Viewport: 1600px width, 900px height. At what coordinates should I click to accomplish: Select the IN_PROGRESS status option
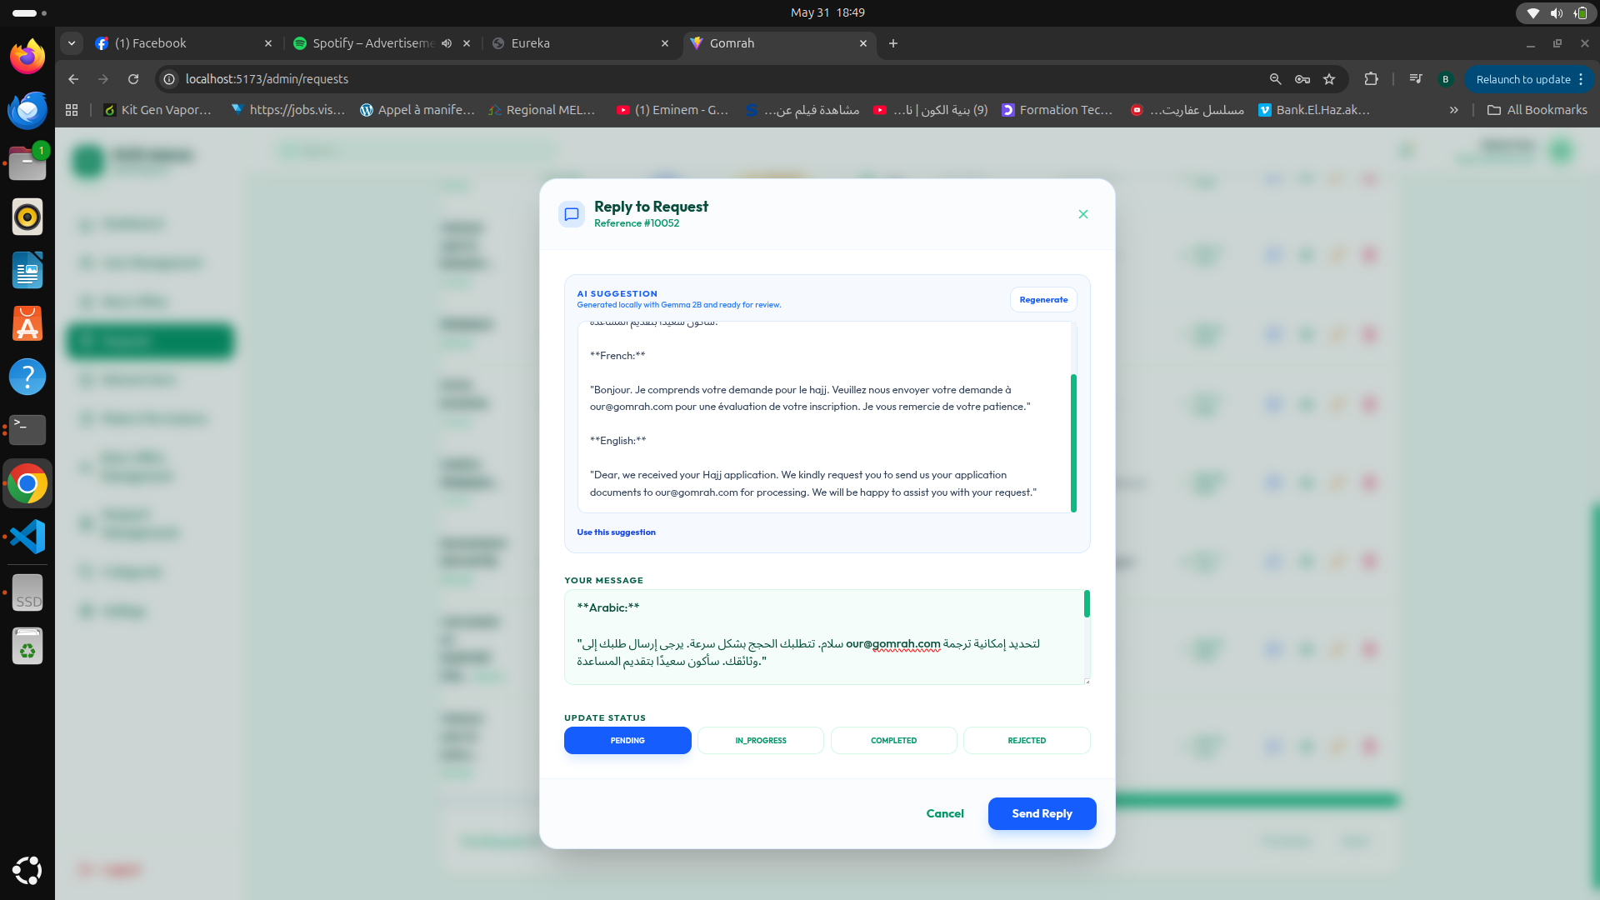coord(760,740)
